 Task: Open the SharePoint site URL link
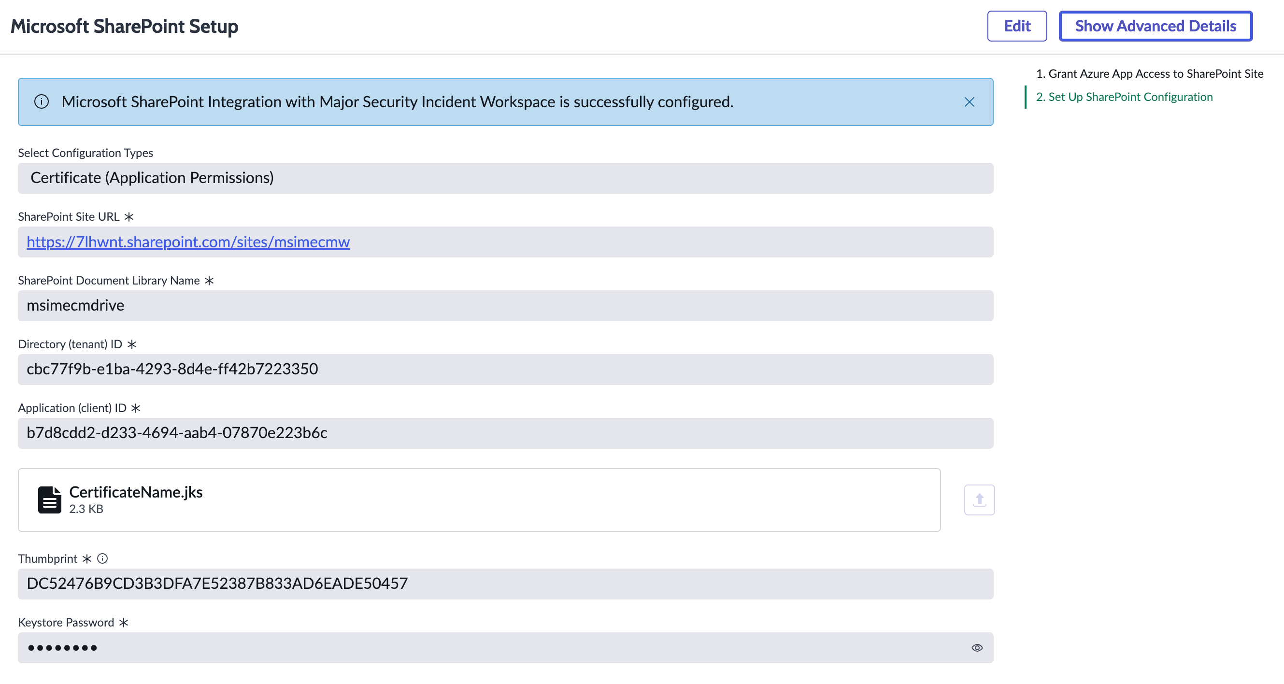coord(188,242)
